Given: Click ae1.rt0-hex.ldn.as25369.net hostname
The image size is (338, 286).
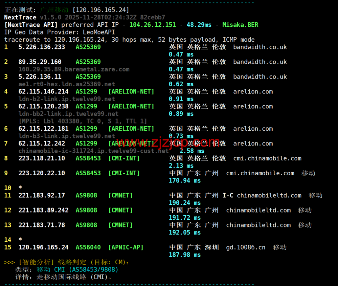Looking at the screenshot, I should 64,84.
